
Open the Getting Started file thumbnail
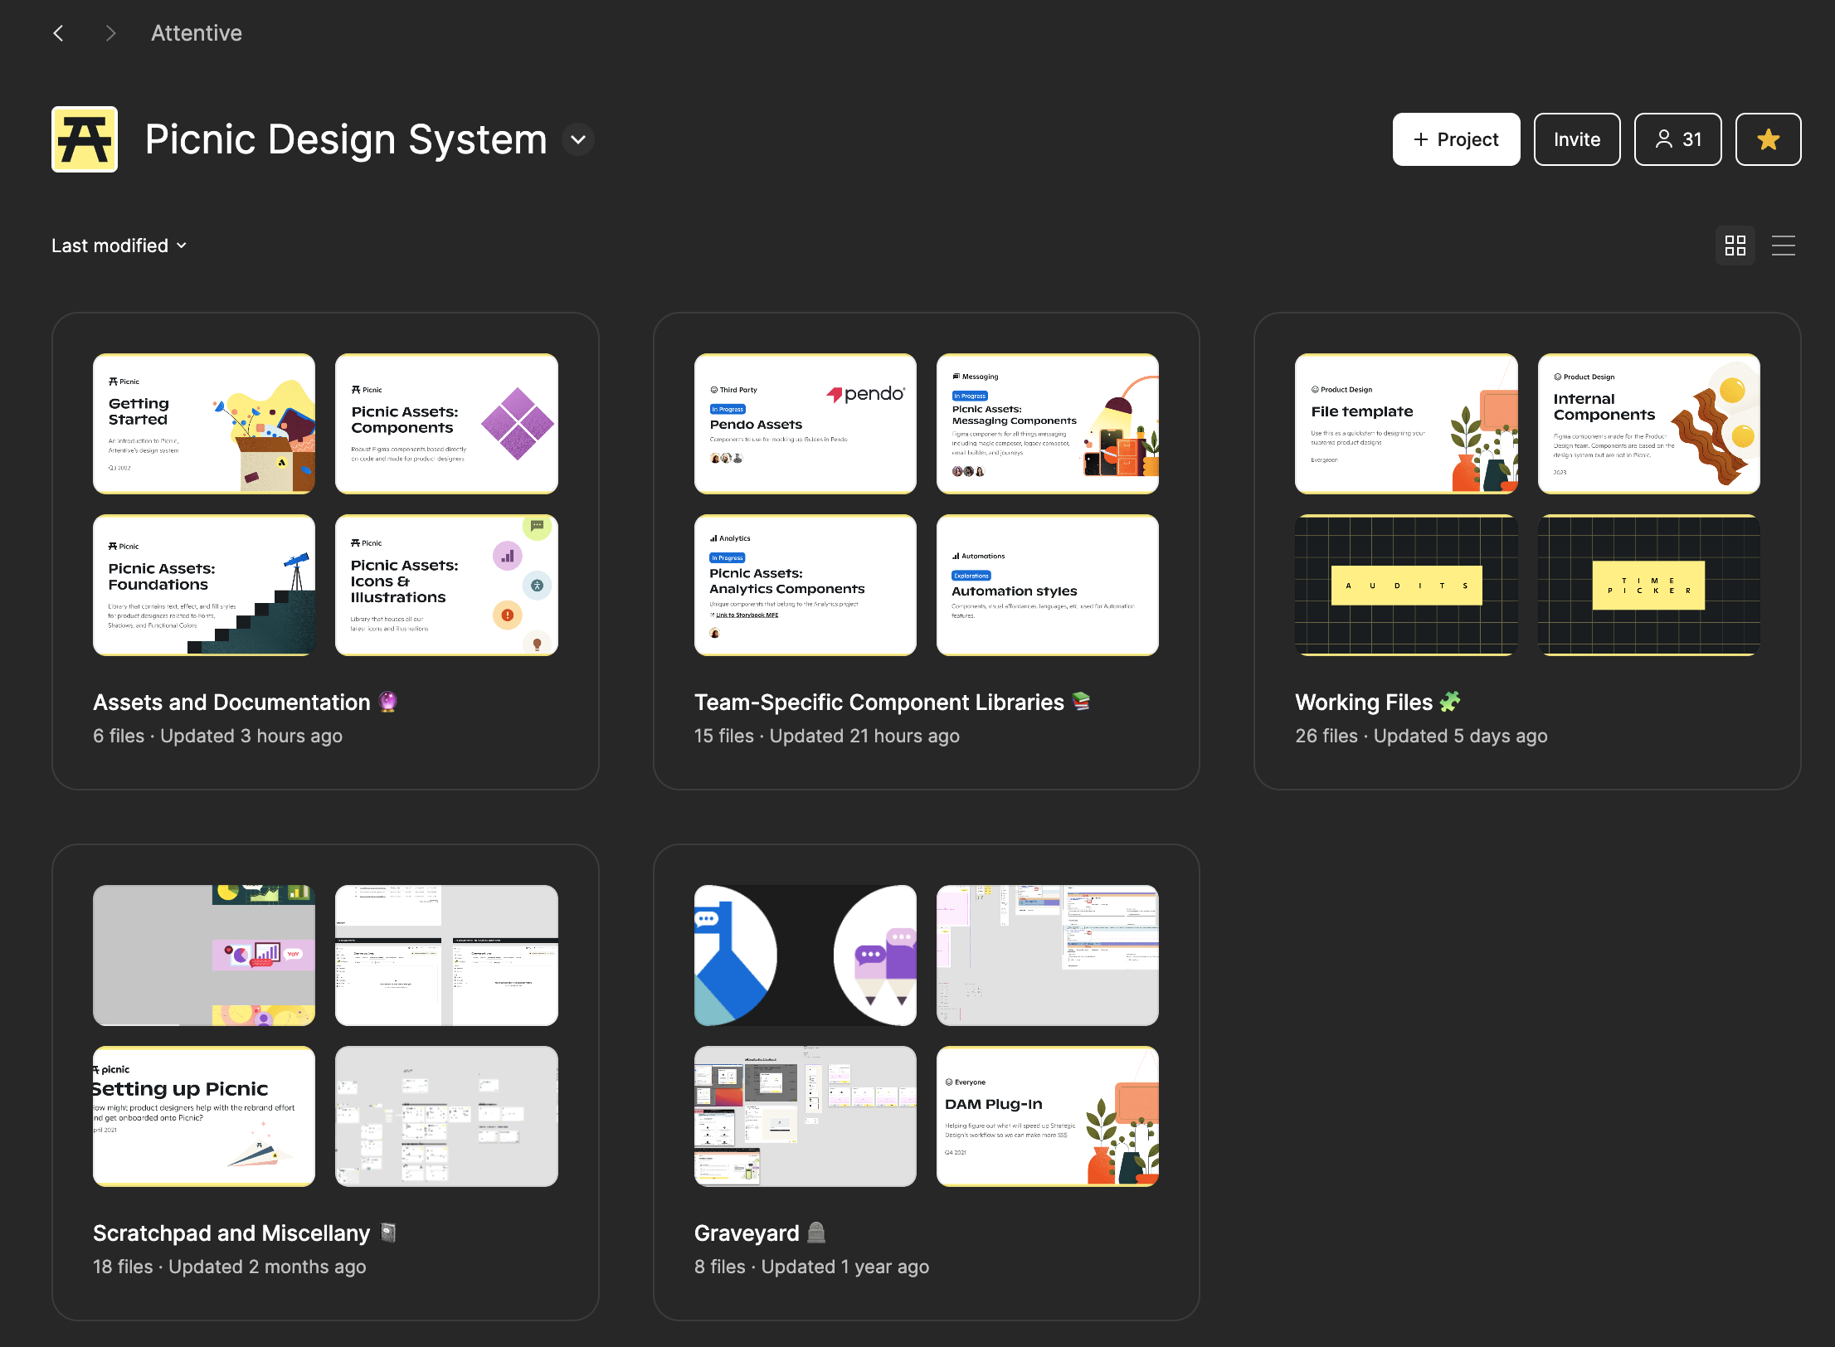[x=204, y=424]
